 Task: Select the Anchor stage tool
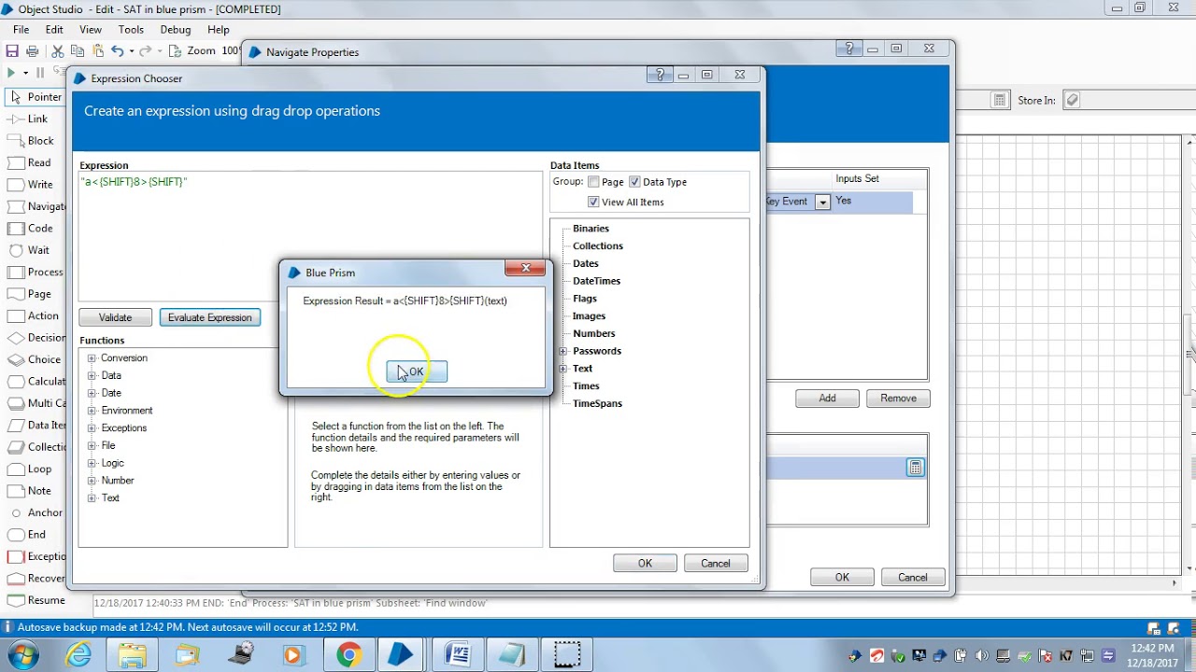tap(36, 512)
